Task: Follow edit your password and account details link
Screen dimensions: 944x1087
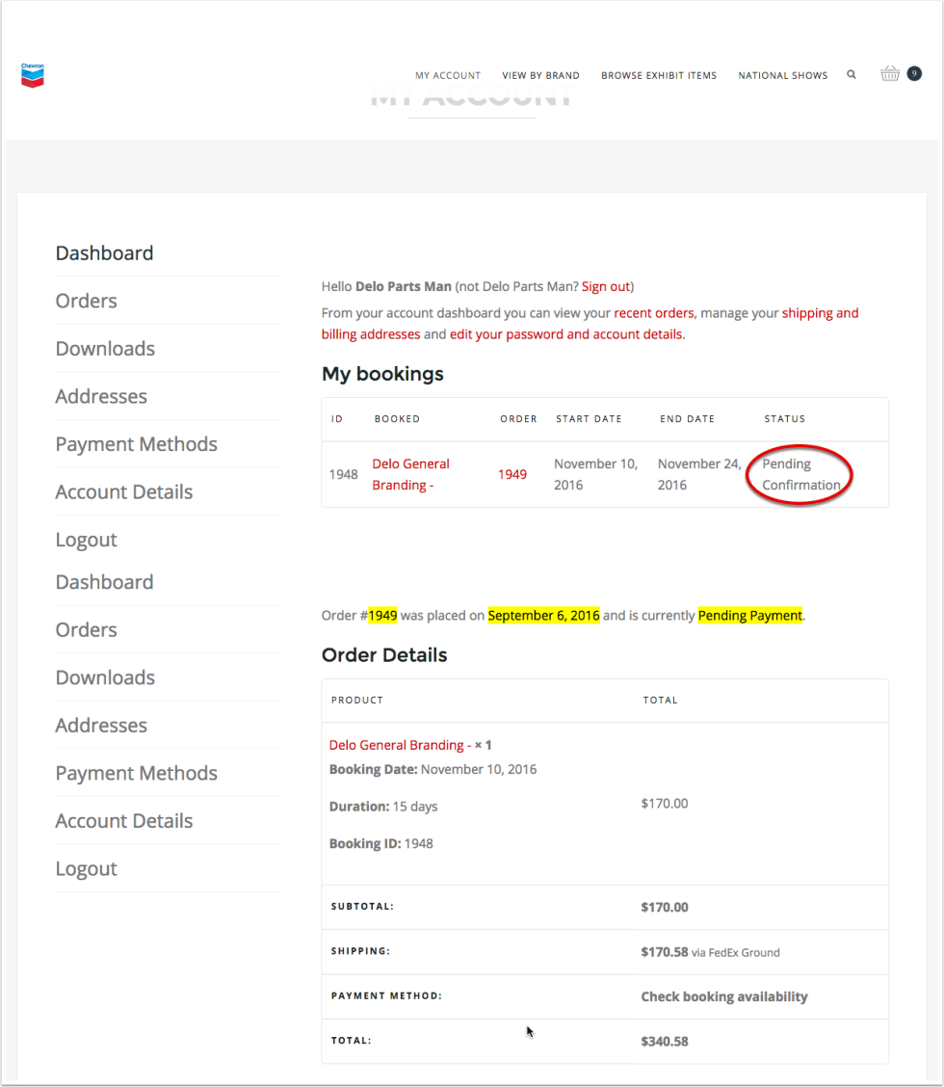Action: point(566,334)
